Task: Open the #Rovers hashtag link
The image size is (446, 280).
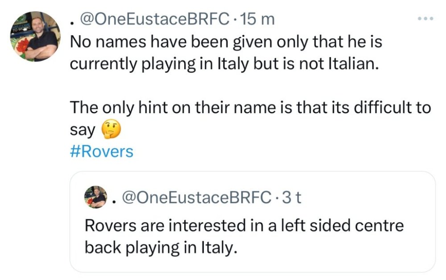Action: tap(102, 152)
